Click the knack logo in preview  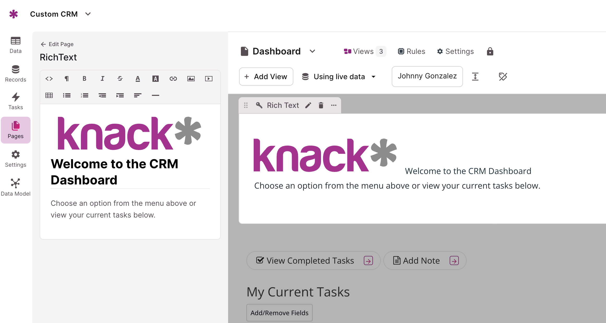tap(325, 155)
